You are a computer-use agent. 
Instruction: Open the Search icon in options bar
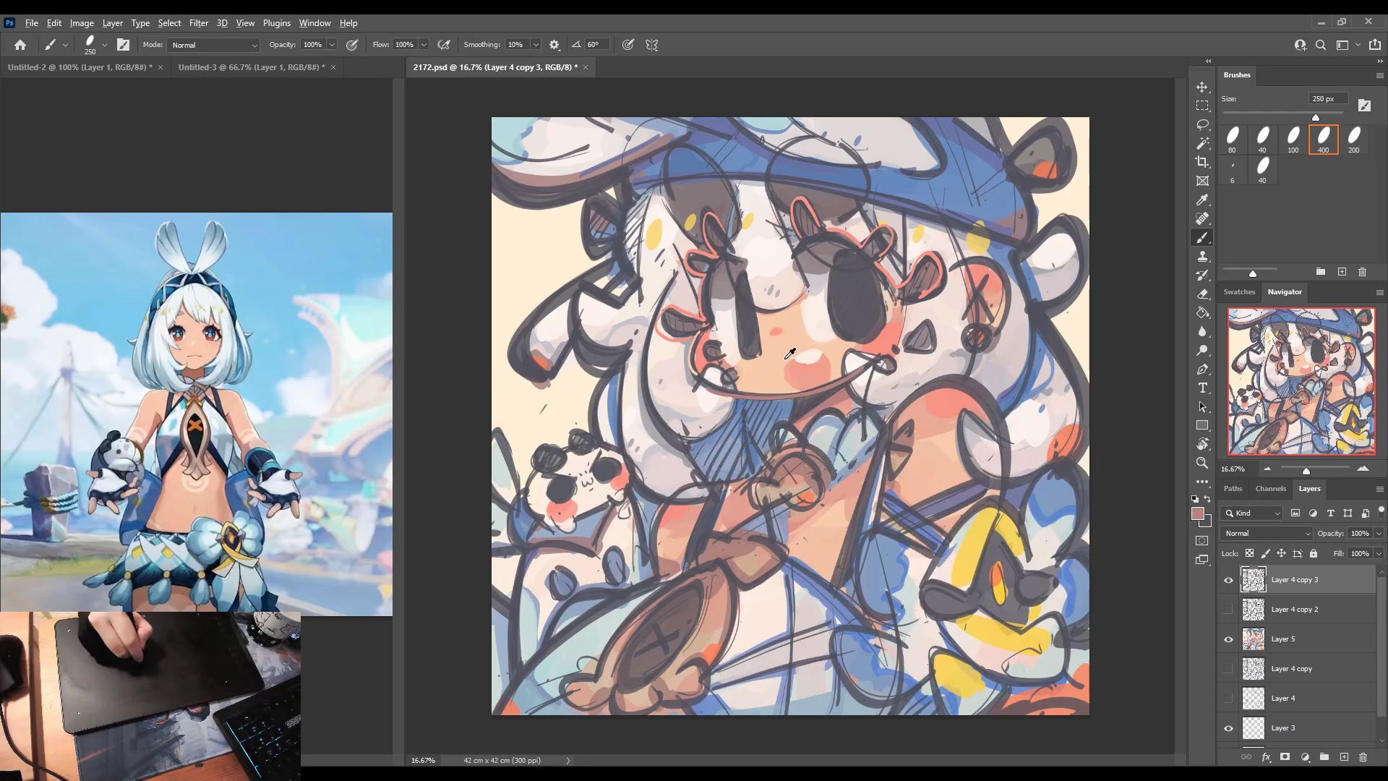pyautogui.click(x=1321, y=45)
